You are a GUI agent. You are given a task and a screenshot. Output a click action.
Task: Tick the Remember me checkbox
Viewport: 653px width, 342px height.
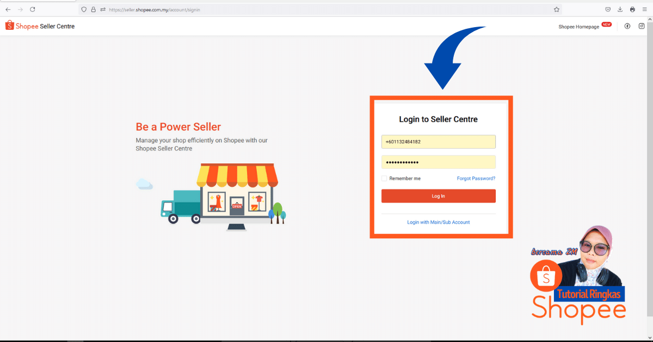click(x=384, y=178)
